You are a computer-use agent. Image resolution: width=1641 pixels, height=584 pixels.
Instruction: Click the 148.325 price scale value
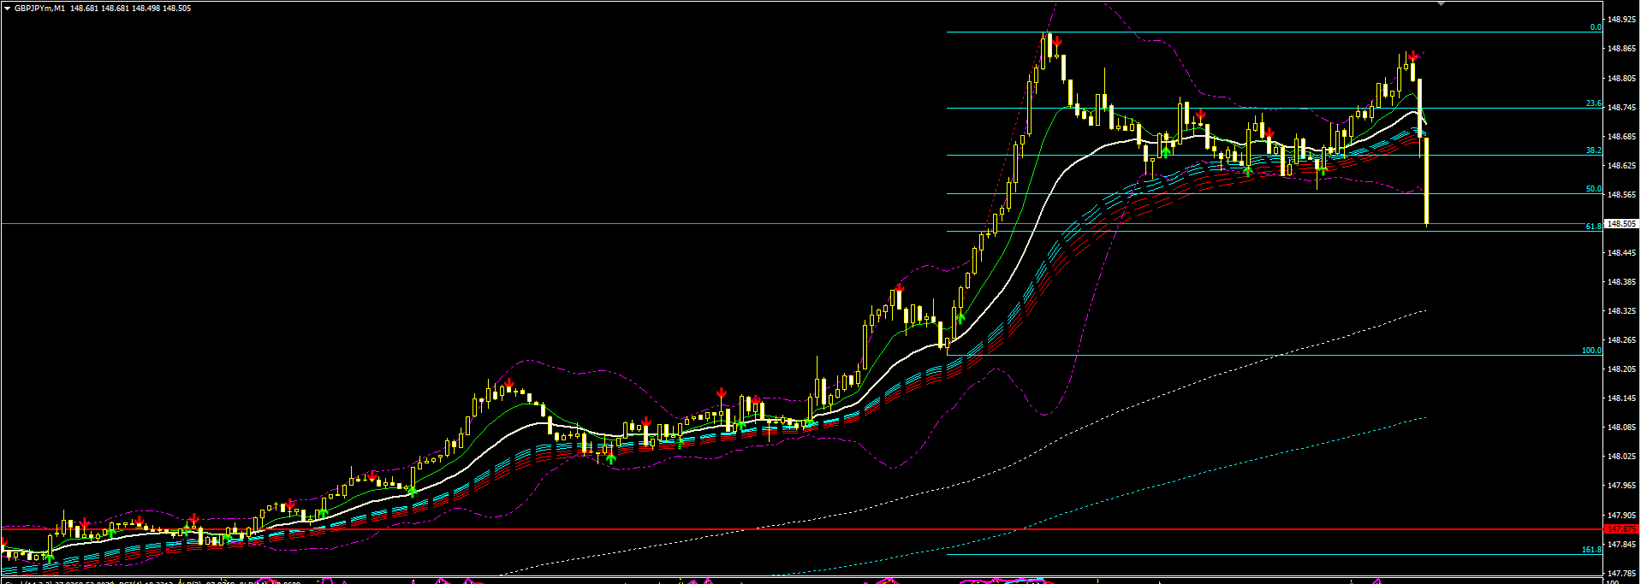click(x=1621, y=311)
